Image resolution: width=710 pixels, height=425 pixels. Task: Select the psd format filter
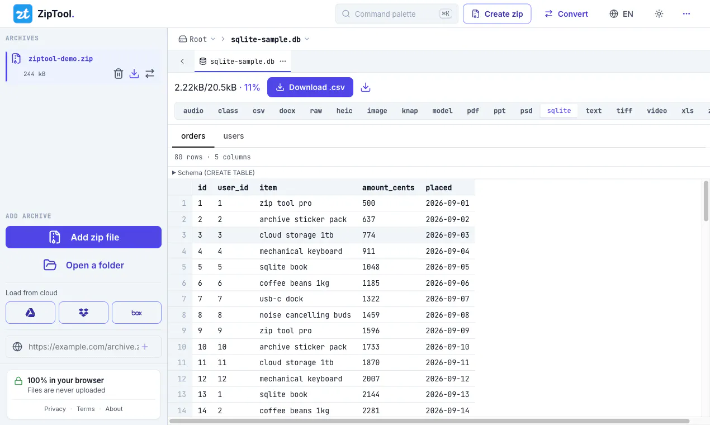click(x=527, y=111)
